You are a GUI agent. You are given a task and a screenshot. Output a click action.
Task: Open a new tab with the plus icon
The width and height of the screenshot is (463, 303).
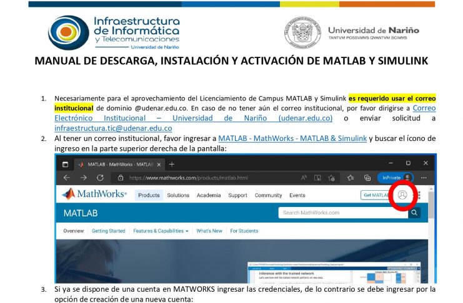pos(172,165)
